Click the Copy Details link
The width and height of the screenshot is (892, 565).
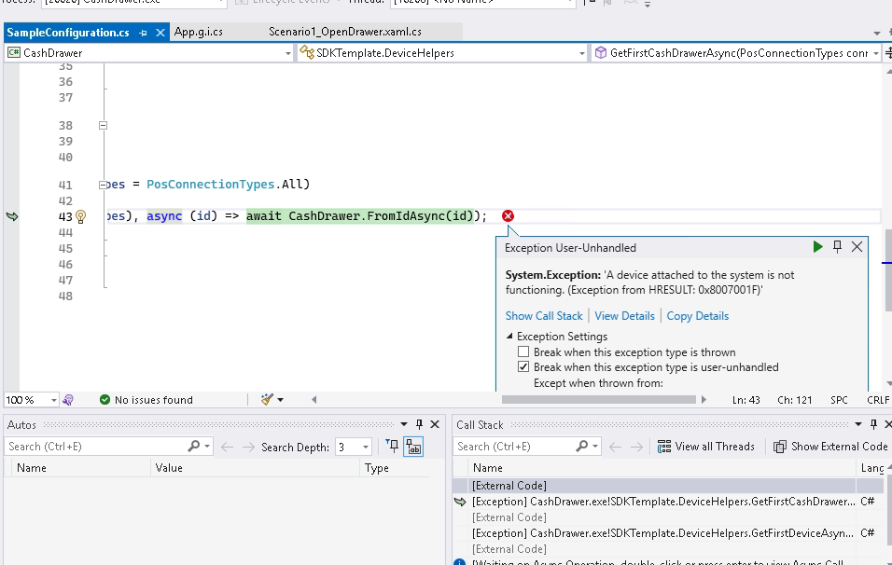point(697,316)
